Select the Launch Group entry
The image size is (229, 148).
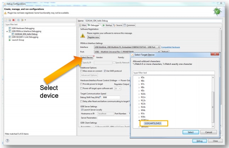click(x=18, y=40)
